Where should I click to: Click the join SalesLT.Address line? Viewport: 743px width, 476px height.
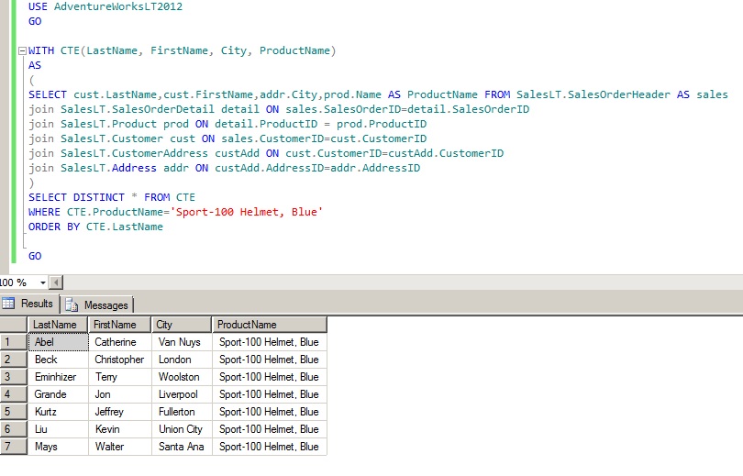224,168
